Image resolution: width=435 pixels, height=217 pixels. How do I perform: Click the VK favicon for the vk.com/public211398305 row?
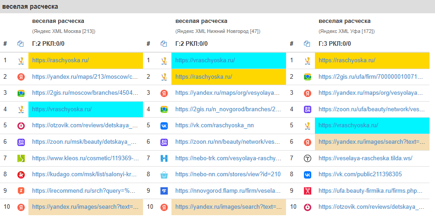pyautogui.click(x=308, y=174)
